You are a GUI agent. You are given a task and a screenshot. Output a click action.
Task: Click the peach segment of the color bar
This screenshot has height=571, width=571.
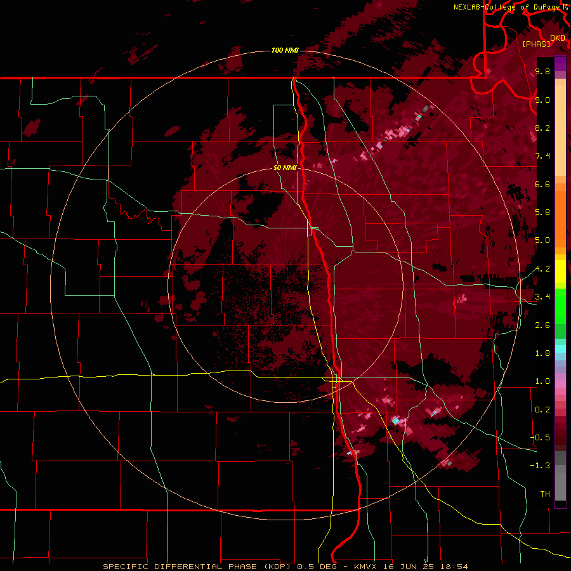point(560,130)
